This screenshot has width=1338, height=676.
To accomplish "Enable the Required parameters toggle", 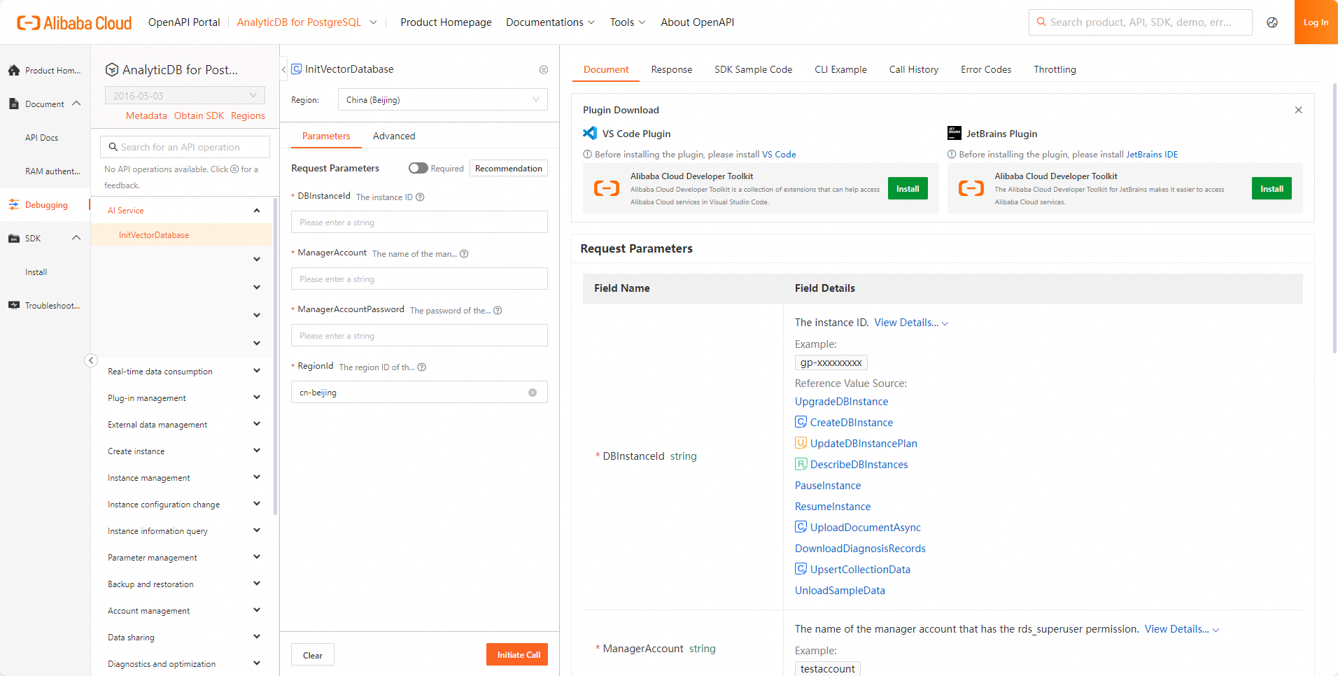I will click(x=418, y=168).
